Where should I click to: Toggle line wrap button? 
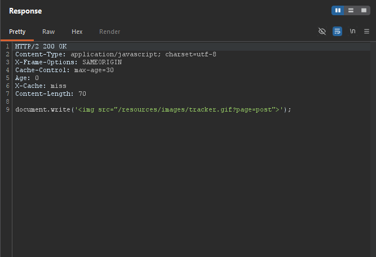pos(337,32)
